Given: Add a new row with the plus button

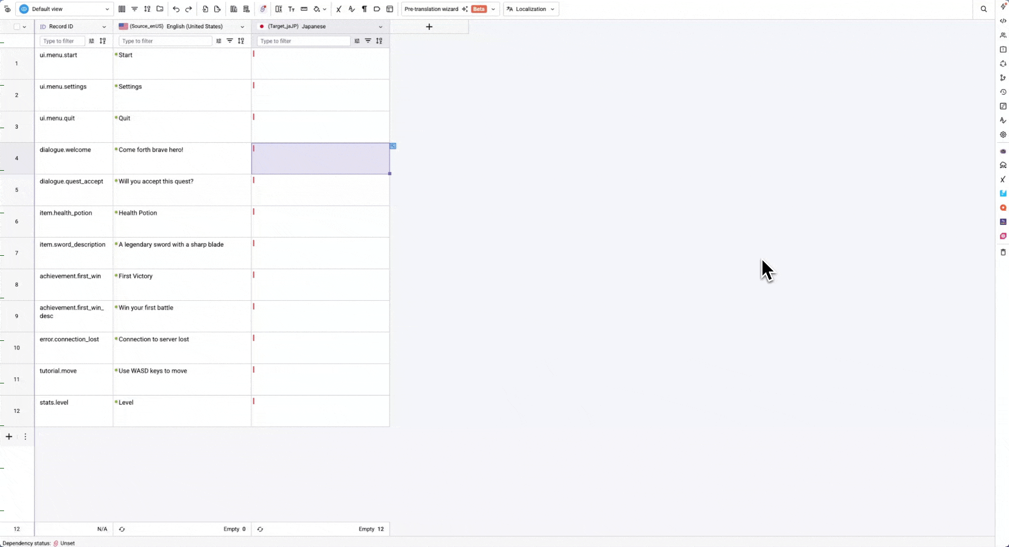Looking at the screenshot, I should click(8, 436).
